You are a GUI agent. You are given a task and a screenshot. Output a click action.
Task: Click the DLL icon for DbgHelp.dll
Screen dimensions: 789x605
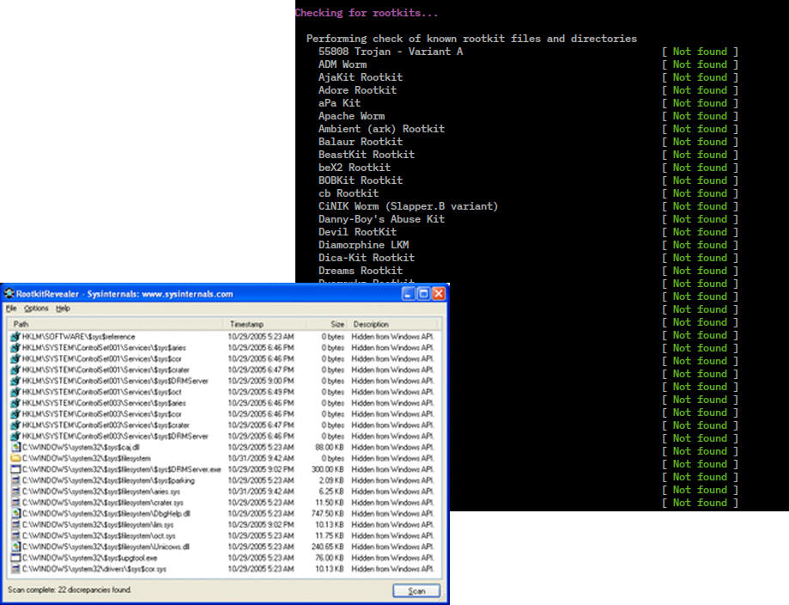(15, 514)
